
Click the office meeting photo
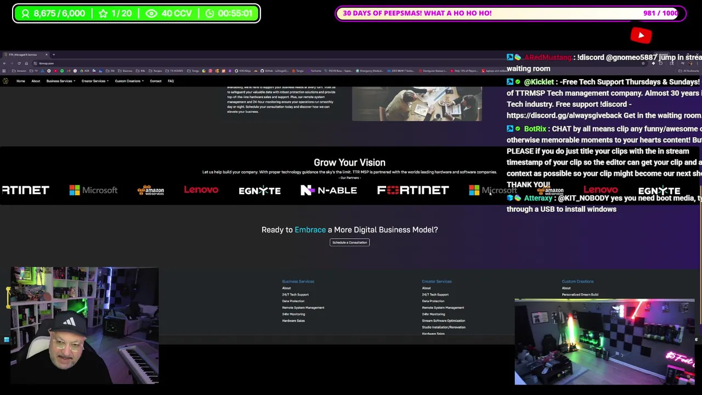417,104
